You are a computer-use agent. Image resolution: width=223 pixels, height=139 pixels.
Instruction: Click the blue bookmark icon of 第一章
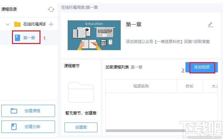[x=17, y=38]
